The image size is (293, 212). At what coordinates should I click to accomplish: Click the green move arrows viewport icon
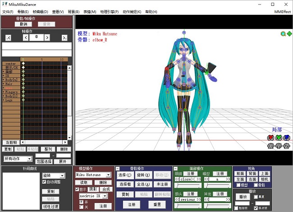click(x=289, y=34)
